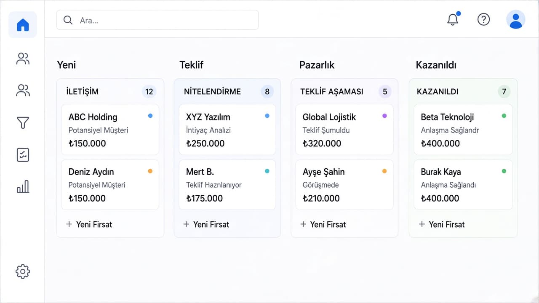The image size is (539, 303).
Task: Click the İLETİŞİM count badge 12
Action: click(149, 91)
